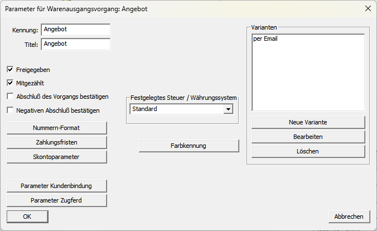Screen dimensions: 377x231
Task: Click the Titel text field
Action: pos(75,44)
